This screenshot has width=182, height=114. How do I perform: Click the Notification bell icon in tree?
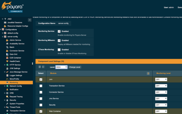(7, 90)
